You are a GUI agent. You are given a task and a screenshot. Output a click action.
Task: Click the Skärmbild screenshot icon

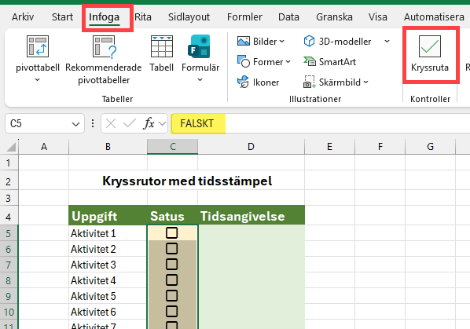[x=310, y=82]
